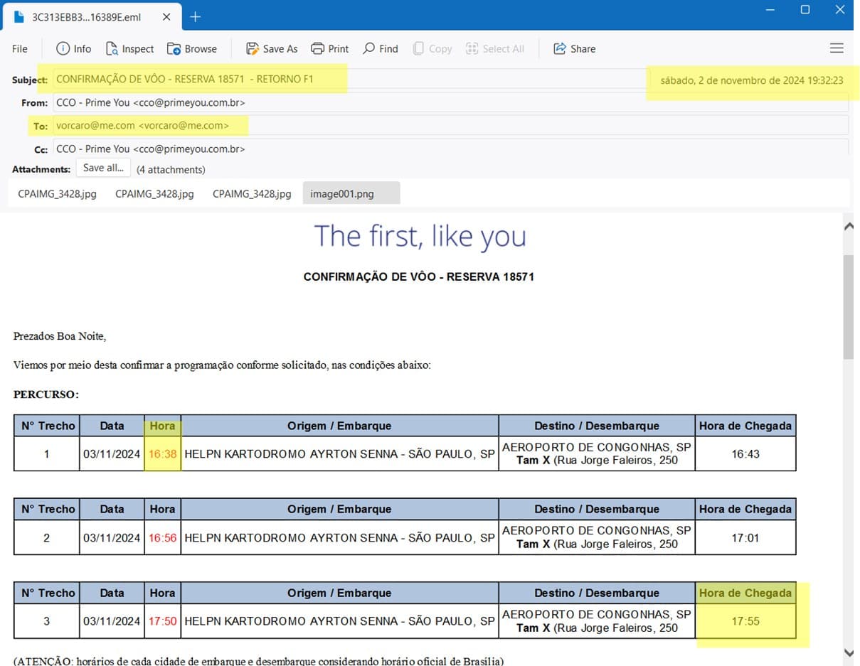Open a new tab with plus button
The height and width of the screenshot is (666, 860).
[x=195, y=16]
